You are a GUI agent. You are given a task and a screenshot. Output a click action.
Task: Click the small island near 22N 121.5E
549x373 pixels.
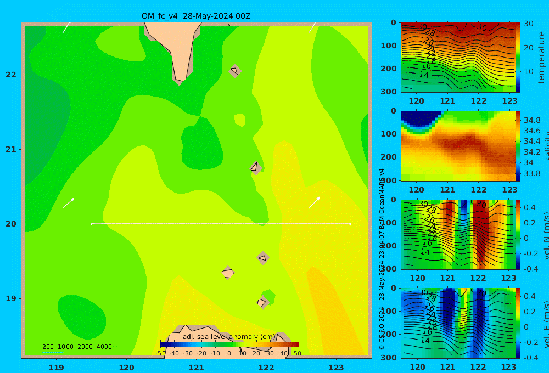(x=234, y=71)
